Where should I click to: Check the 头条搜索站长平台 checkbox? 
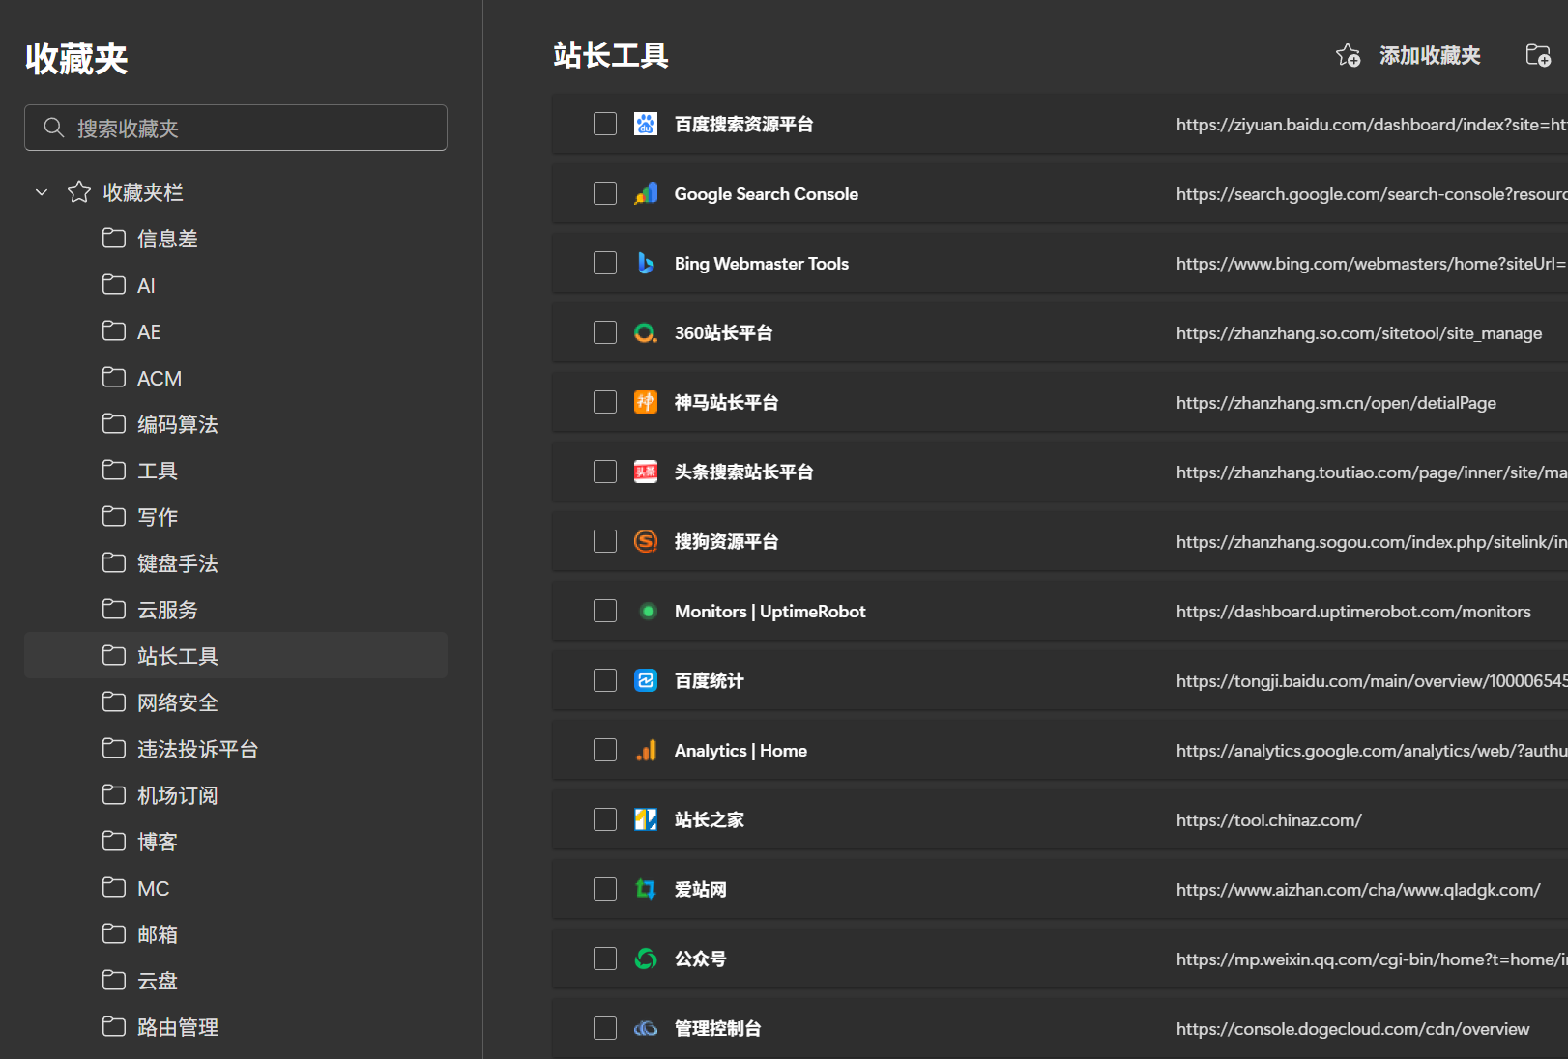pyautogui.click(x=605, y=472)
